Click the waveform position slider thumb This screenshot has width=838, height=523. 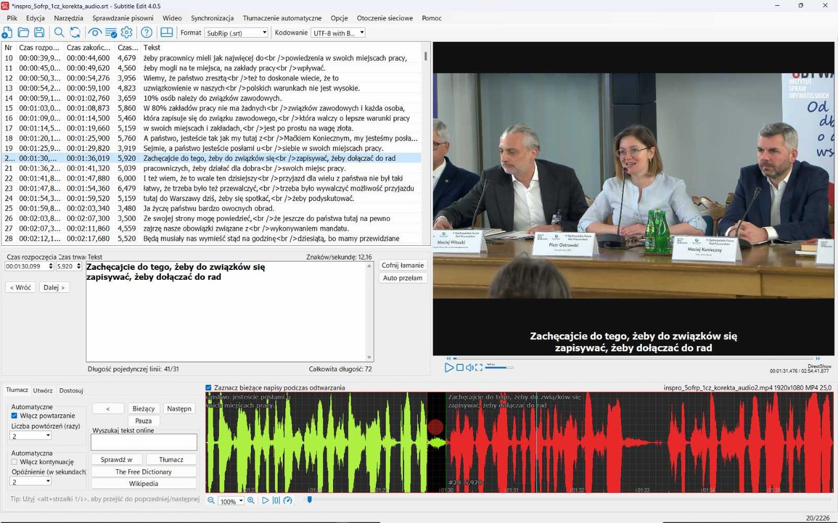click(x=310, y=500)
